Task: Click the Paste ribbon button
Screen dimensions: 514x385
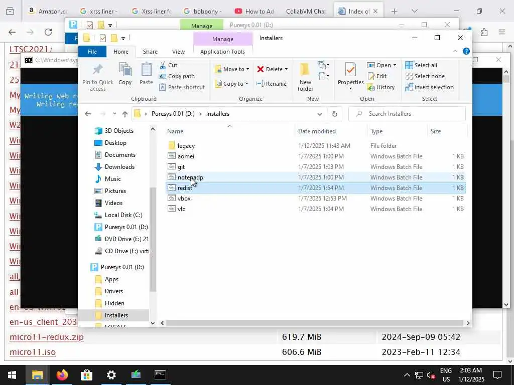Action: coord(146,74)
